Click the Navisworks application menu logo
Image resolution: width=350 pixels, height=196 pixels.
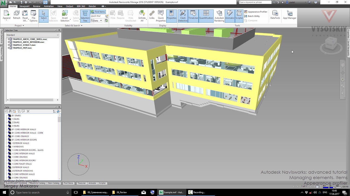pyautogui.click(x=3, y=3)
